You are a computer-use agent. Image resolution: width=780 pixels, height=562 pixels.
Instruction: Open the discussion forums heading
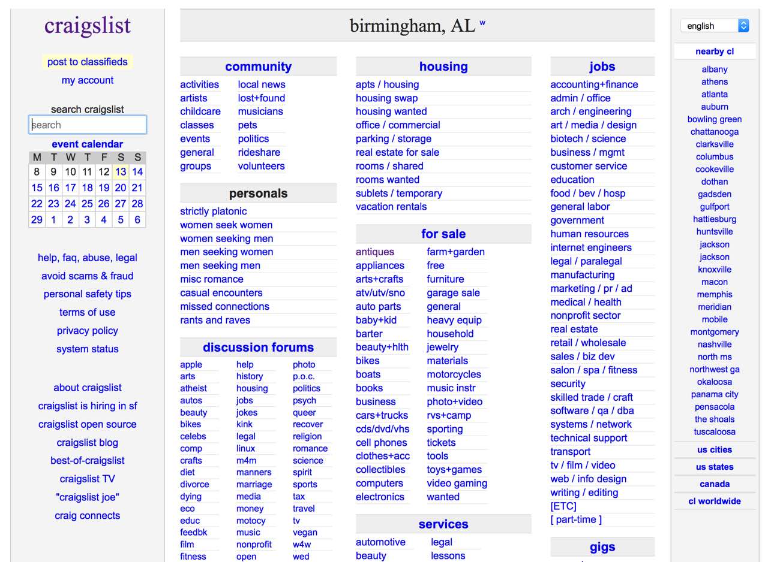point(259,348)
